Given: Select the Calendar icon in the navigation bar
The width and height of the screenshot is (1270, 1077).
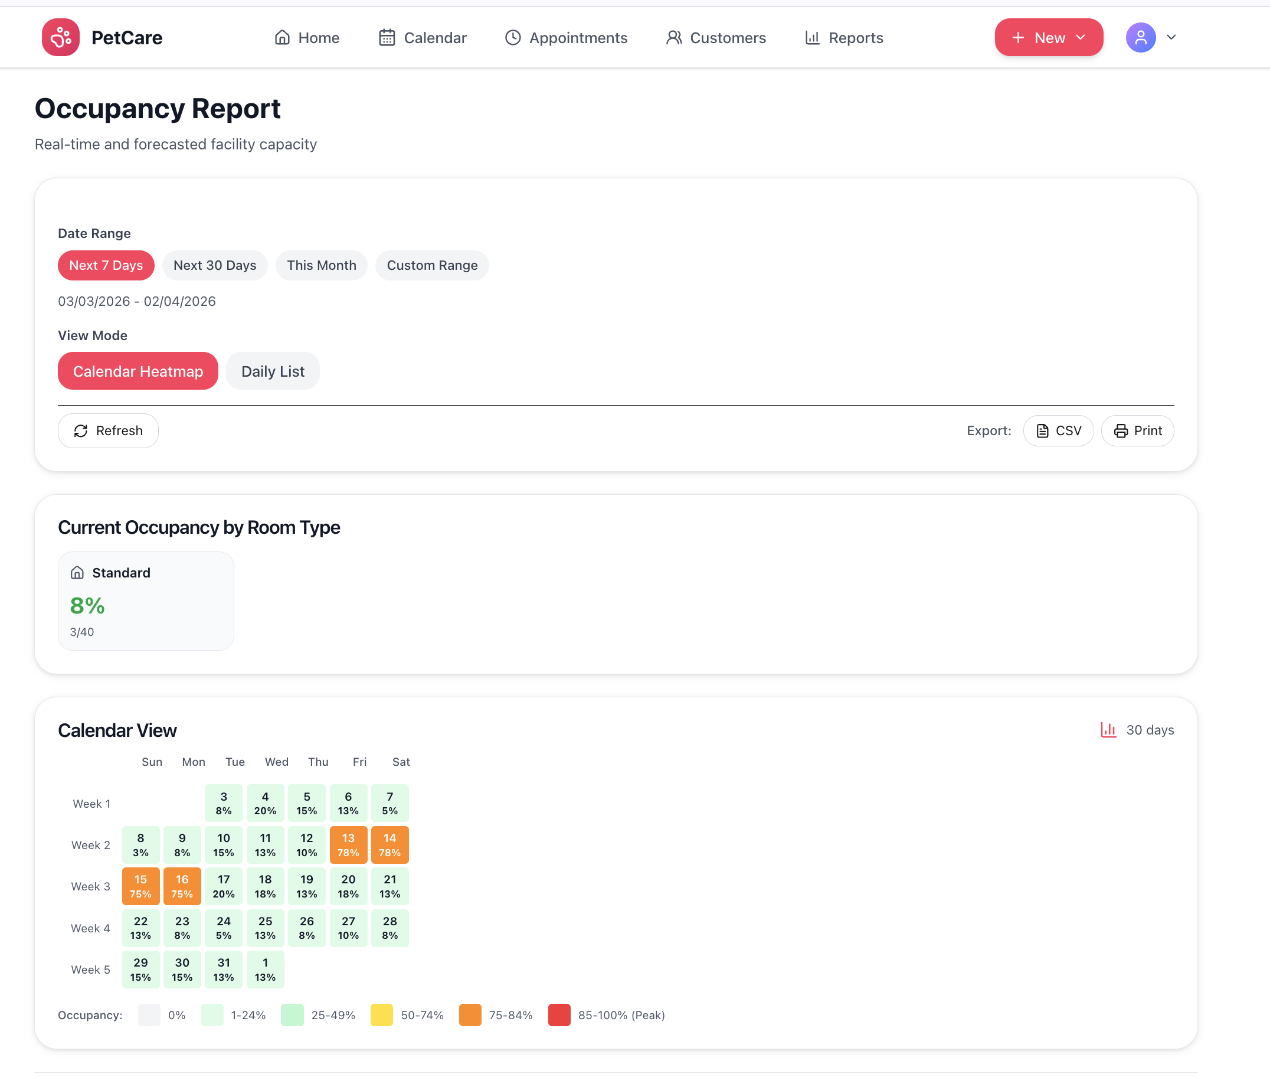Looking at the screenshot, I should [387, 37].
